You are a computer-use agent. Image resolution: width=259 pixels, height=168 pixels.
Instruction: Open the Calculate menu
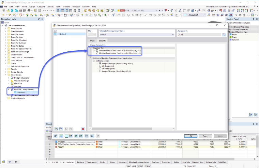41,6
